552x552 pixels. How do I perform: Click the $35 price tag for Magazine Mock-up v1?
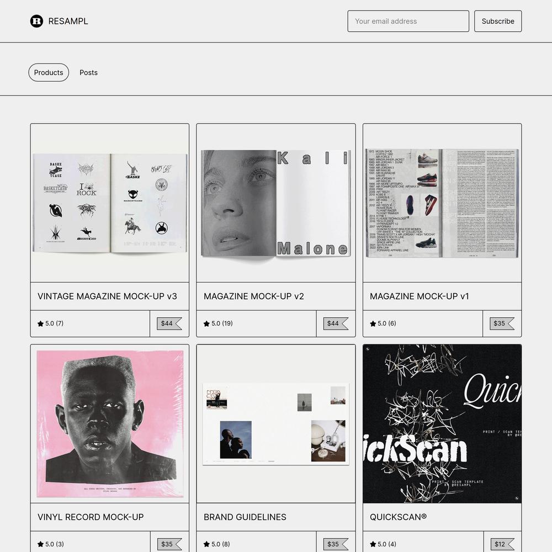click(502, 323)
